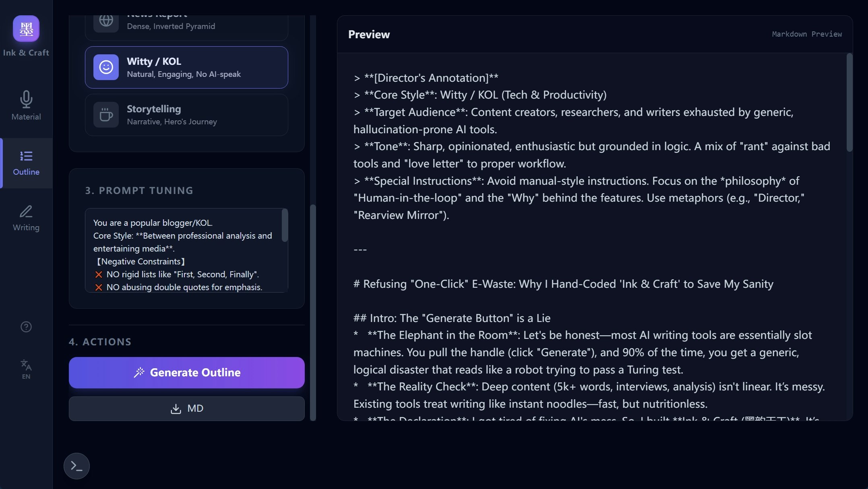
Task: Select the Storytelling writing style
Action: point(186,115)
